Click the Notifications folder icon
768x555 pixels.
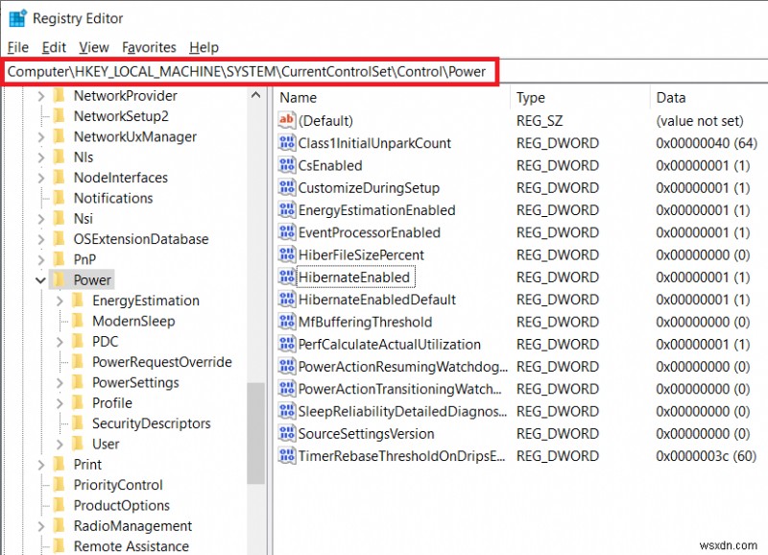pyautogui.click(x=59, y=198)
